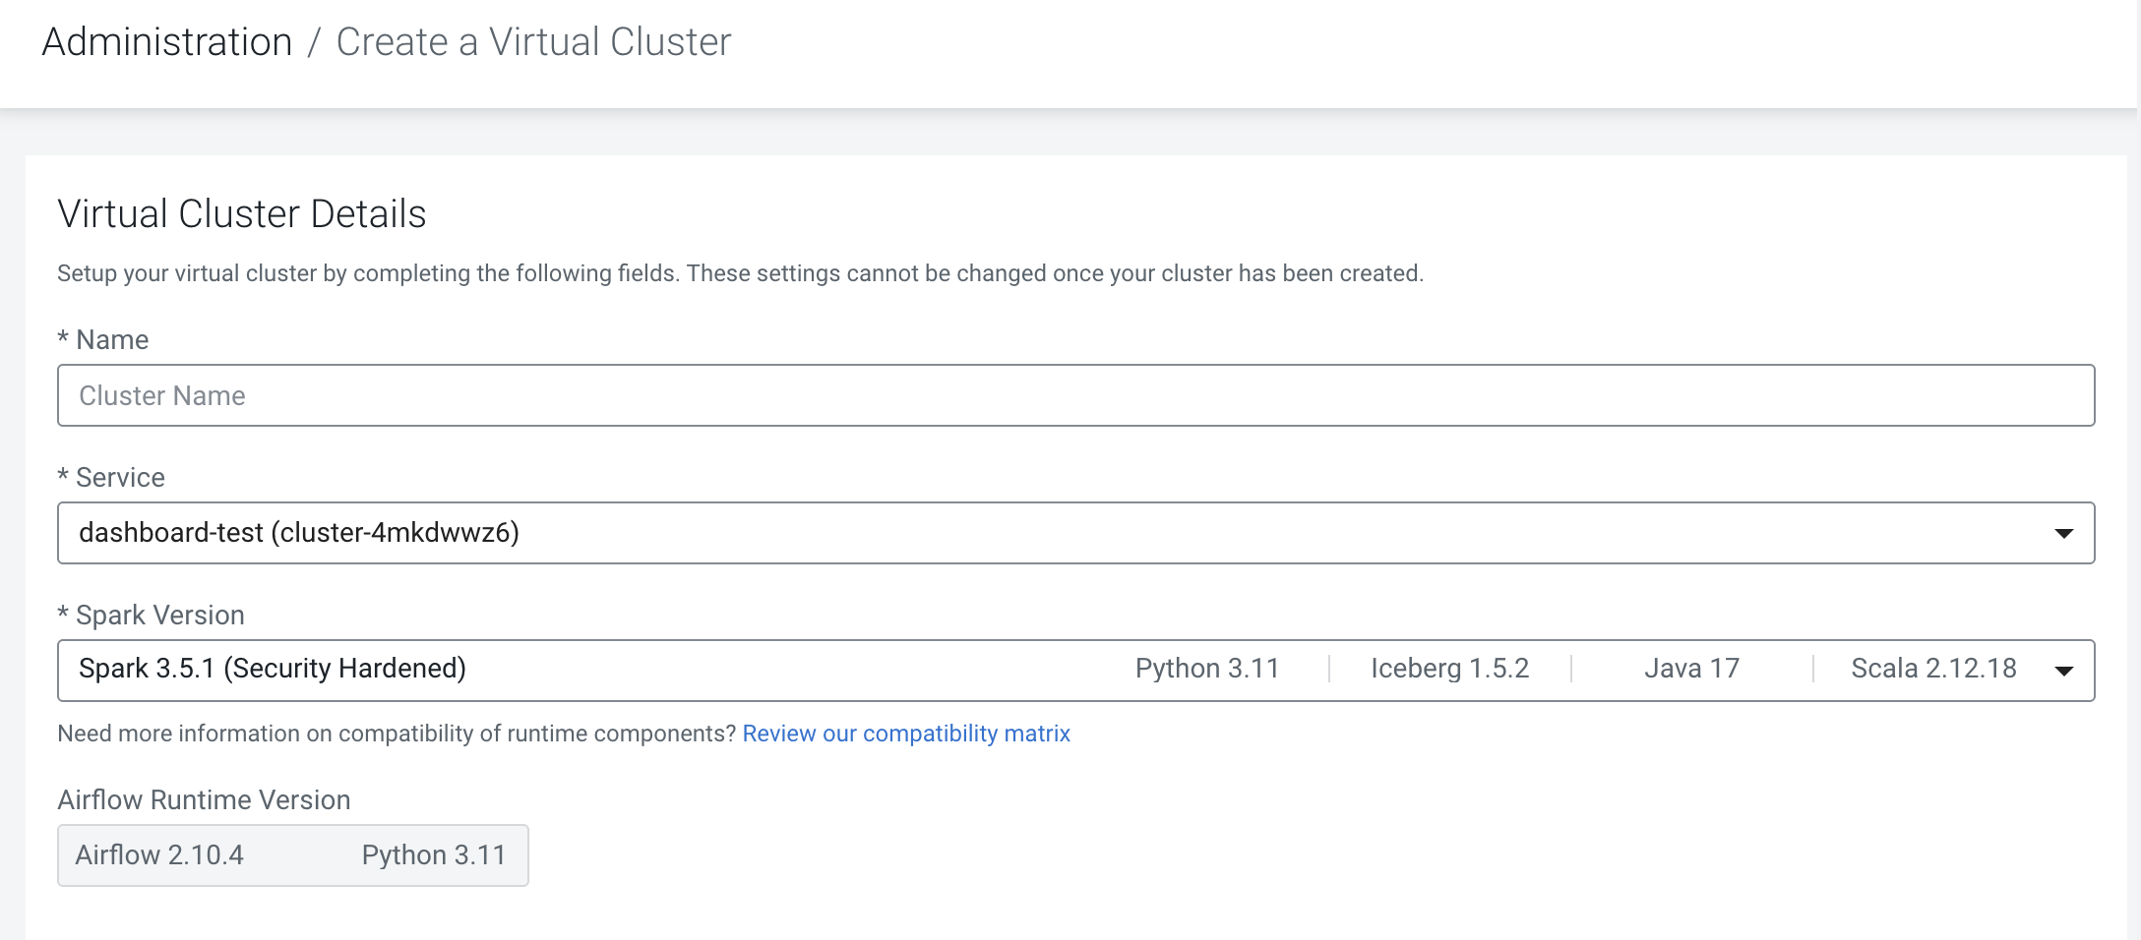Click Scala 2.12.18 in Spark Version field

click(x=1932, y=669)
